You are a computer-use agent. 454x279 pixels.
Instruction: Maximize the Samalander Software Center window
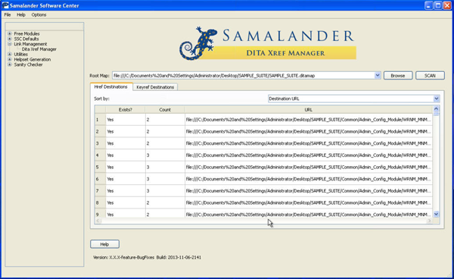438,5
